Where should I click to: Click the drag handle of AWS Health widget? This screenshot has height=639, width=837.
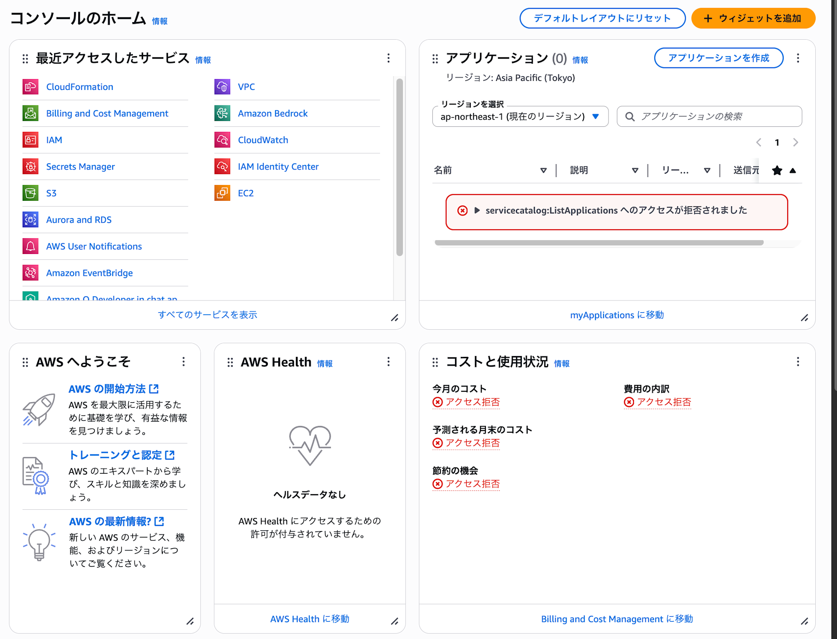(x=230, y=362)
